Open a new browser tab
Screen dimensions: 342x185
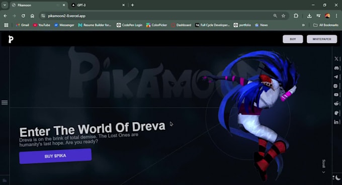[x=132, y=5]
